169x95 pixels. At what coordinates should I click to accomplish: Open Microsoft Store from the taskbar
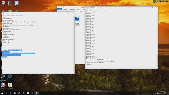19,93
